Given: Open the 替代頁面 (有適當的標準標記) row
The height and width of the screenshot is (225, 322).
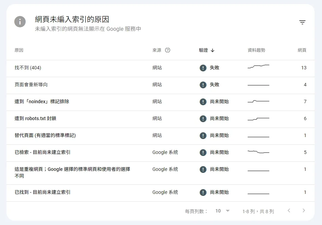Looking at the screenshot, I should [x=160, y=136].
